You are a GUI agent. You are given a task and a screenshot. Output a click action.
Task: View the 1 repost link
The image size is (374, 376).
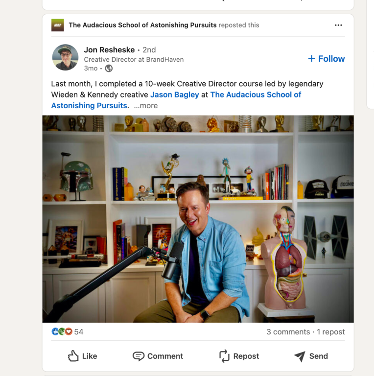click(x=331, y=331)
